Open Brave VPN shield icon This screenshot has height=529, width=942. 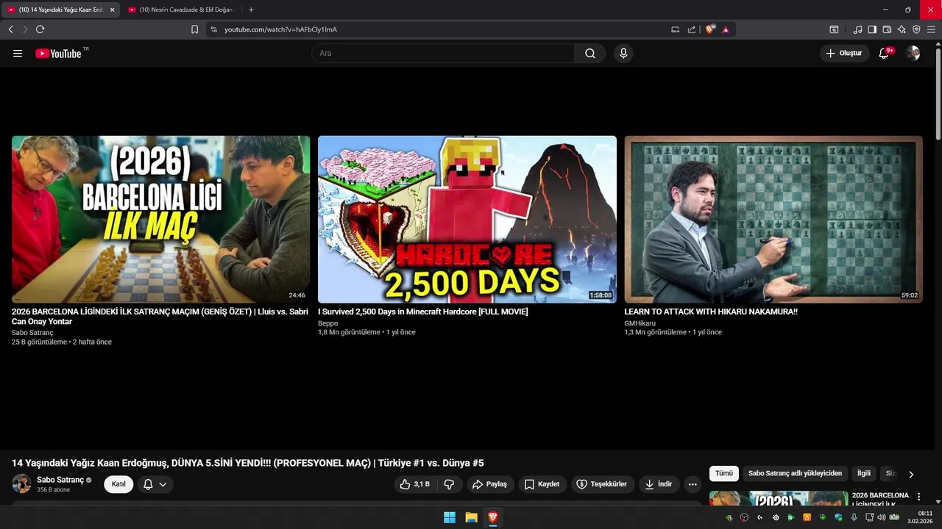point(916,29)
